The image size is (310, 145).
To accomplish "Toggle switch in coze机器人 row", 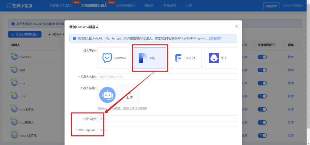I will click(x=262, y=122).
